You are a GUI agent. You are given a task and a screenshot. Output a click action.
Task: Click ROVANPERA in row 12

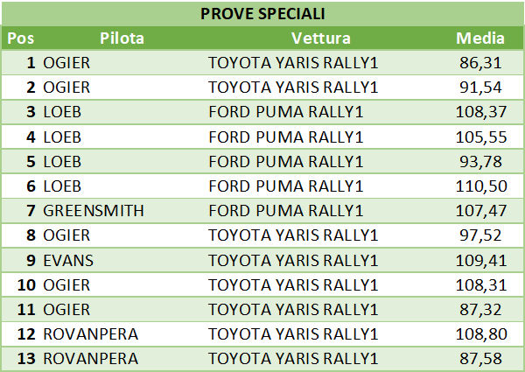pos(91,334)
